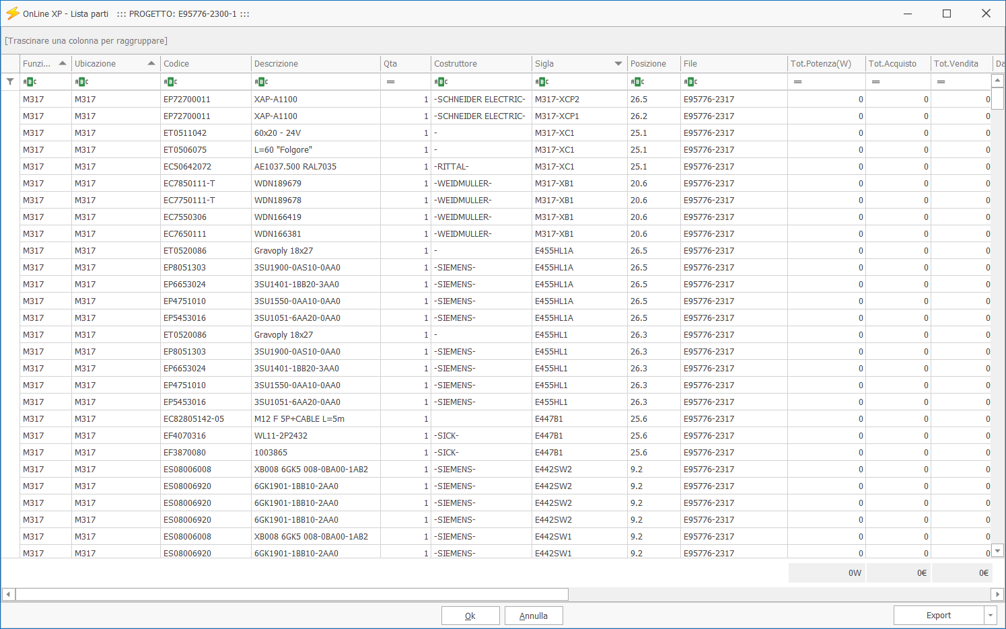
Task: Click the group-by panel 'Trascinare una colonna'
Action: pyautogui.click(x=86, y=41)
